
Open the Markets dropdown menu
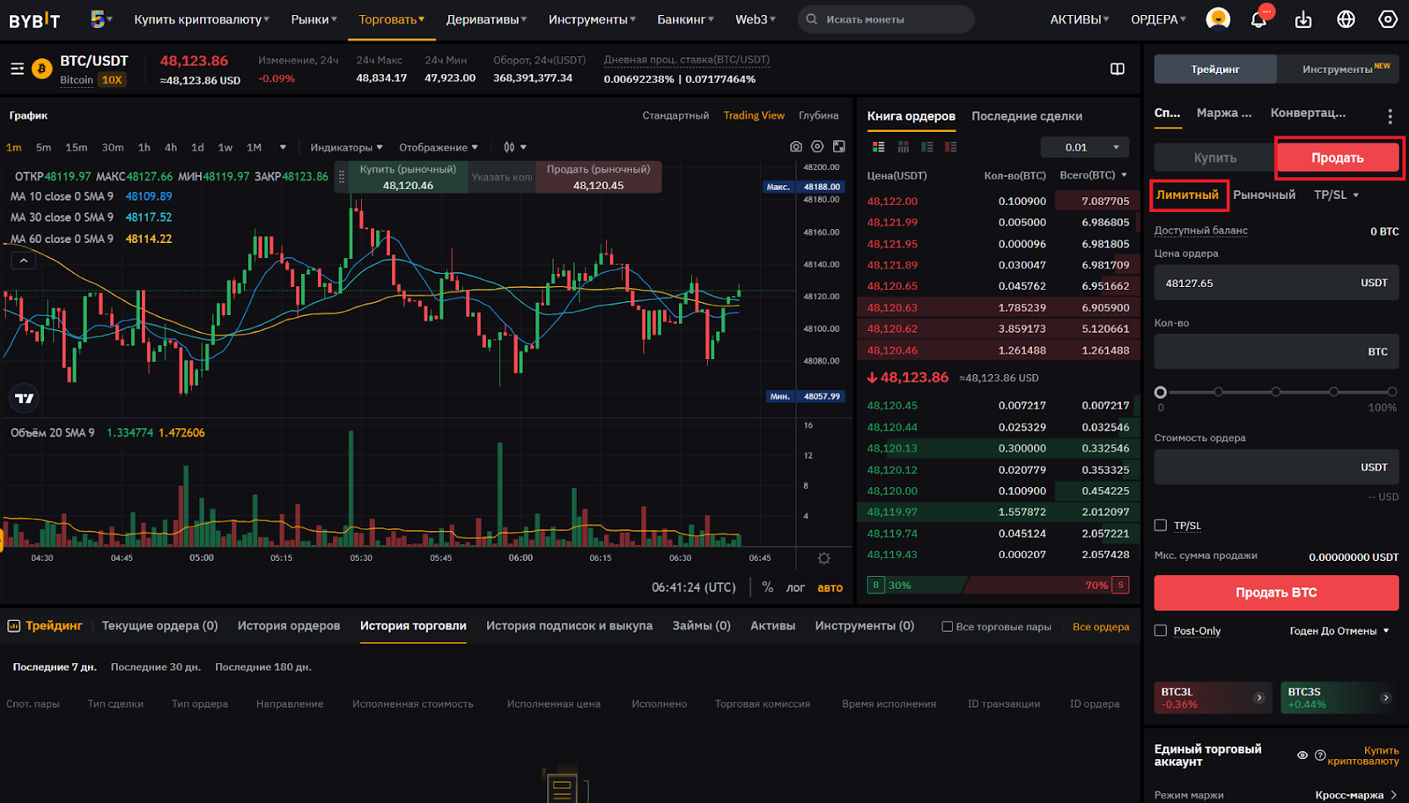pyautogui.click(x=314, y=19)
